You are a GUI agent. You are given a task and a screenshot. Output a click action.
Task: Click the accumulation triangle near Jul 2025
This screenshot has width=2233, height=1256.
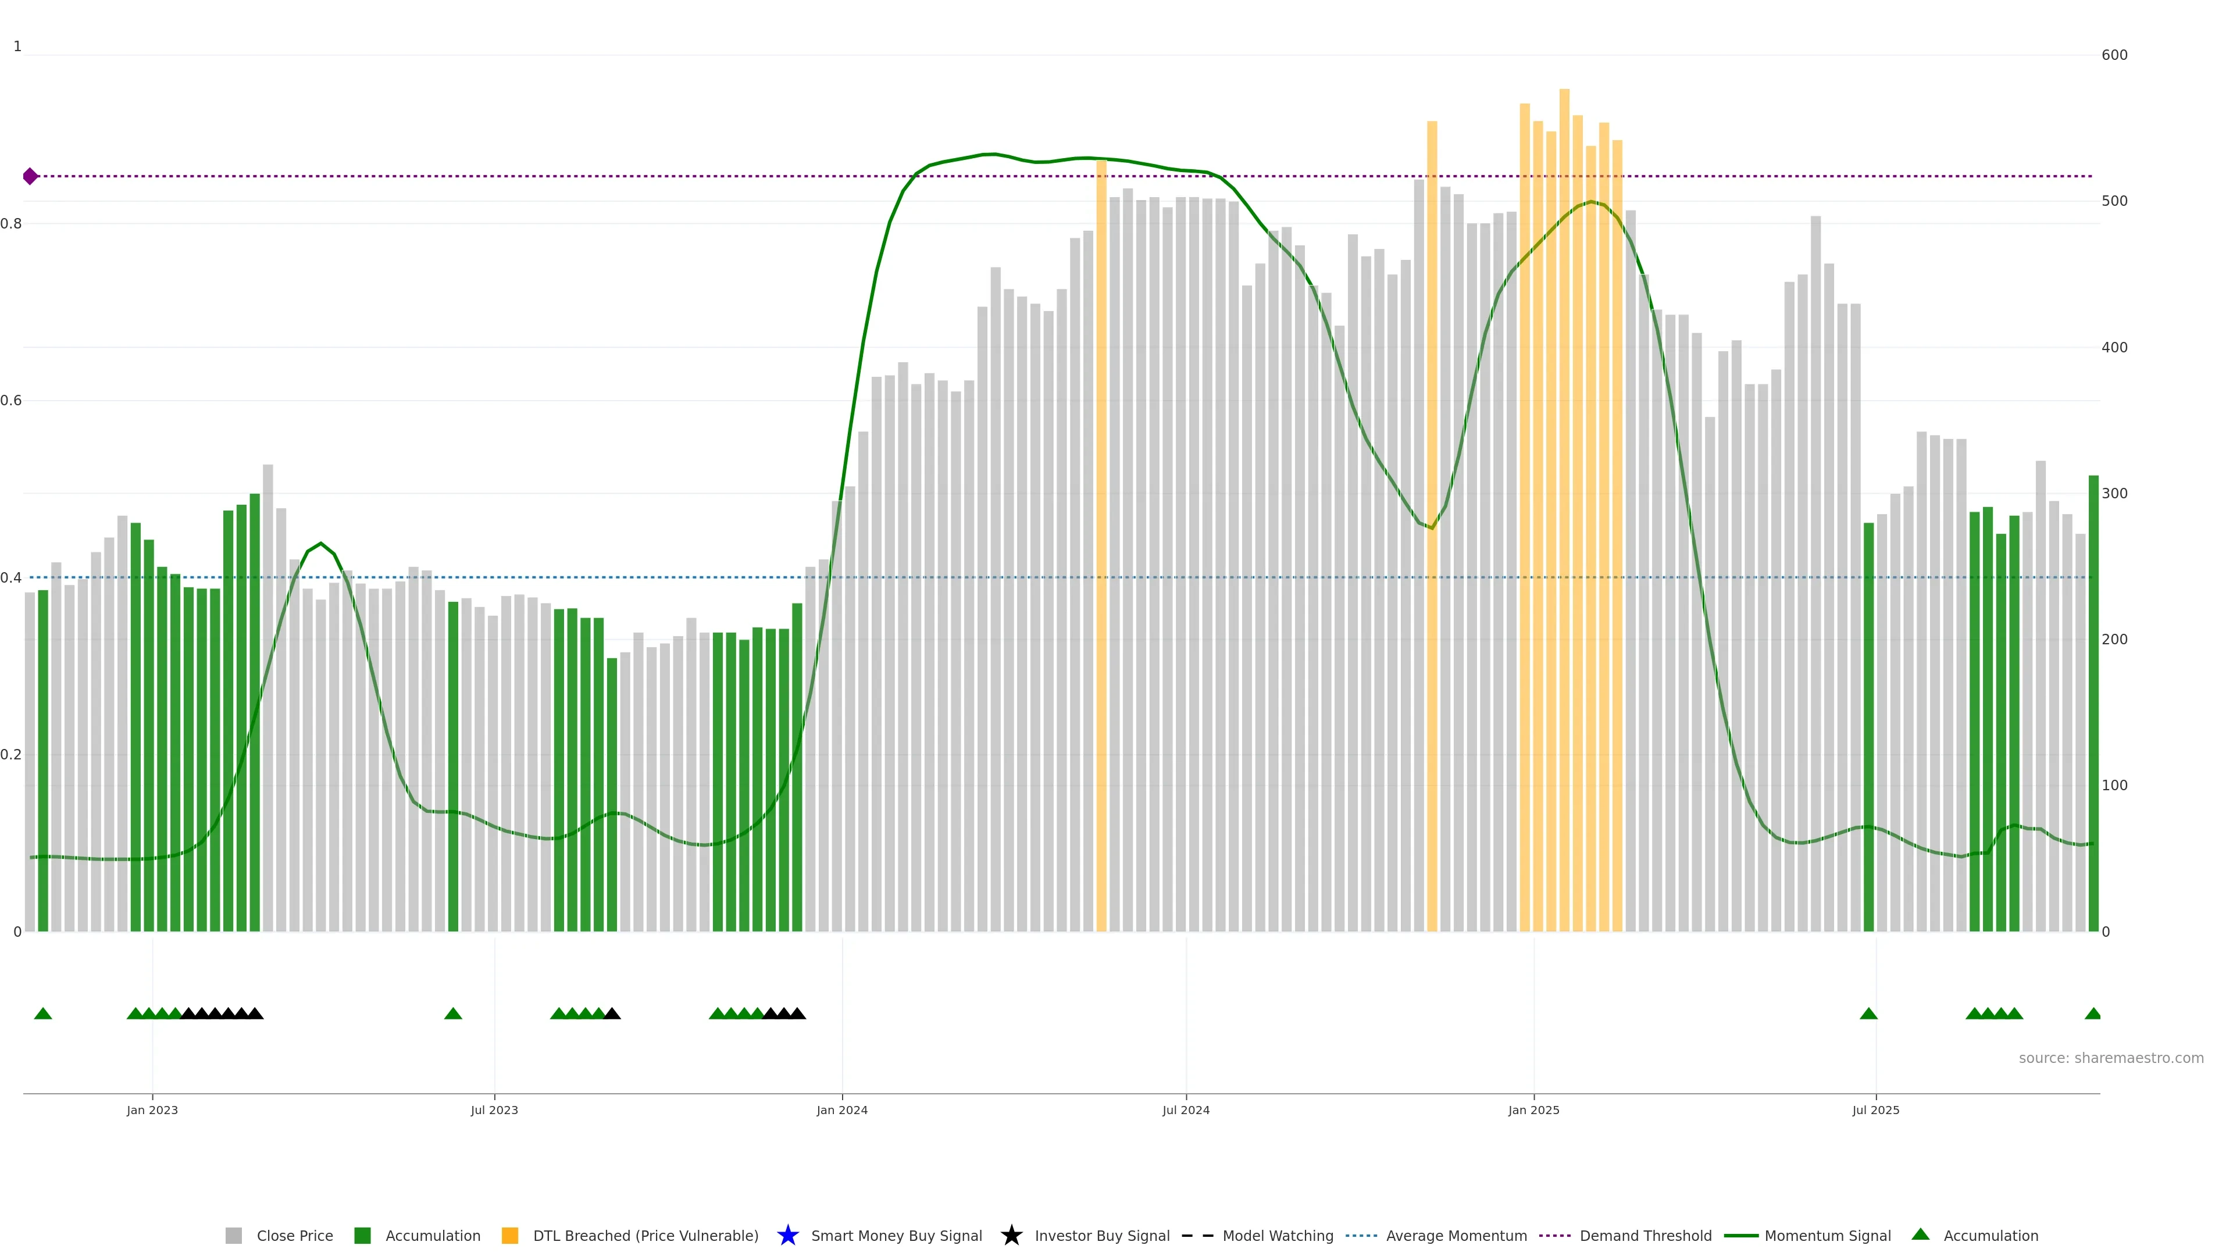coord(1868,1014)
